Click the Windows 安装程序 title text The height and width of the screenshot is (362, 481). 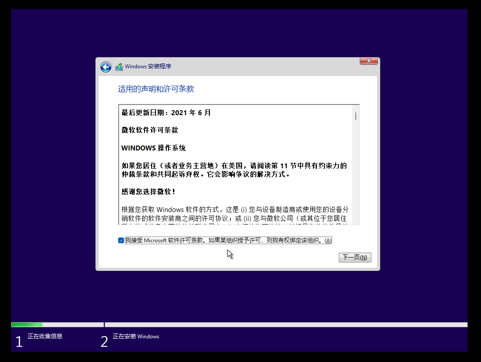click(x=148, y=67)
